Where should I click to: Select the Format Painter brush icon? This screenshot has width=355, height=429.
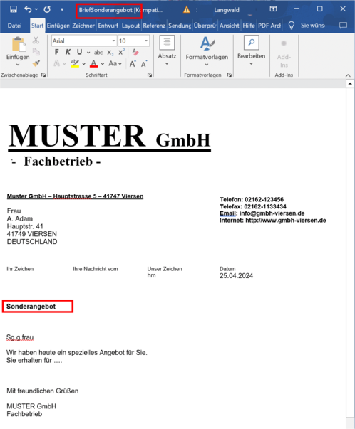pyautogui.click(x=36, y=63)
